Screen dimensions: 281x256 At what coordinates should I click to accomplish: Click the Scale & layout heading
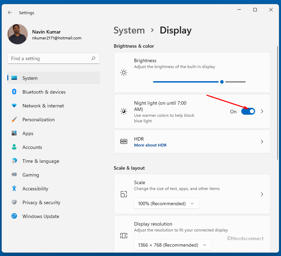(x=129, y=168)
